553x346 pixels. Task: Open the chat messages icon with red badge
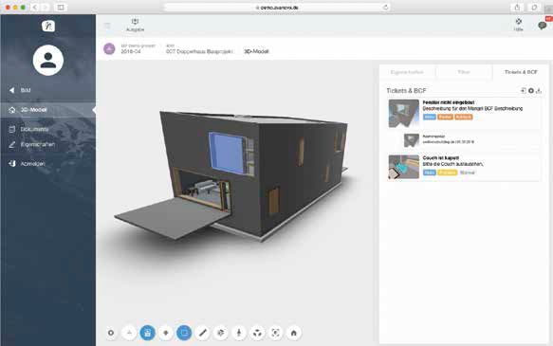coord(542,26)
